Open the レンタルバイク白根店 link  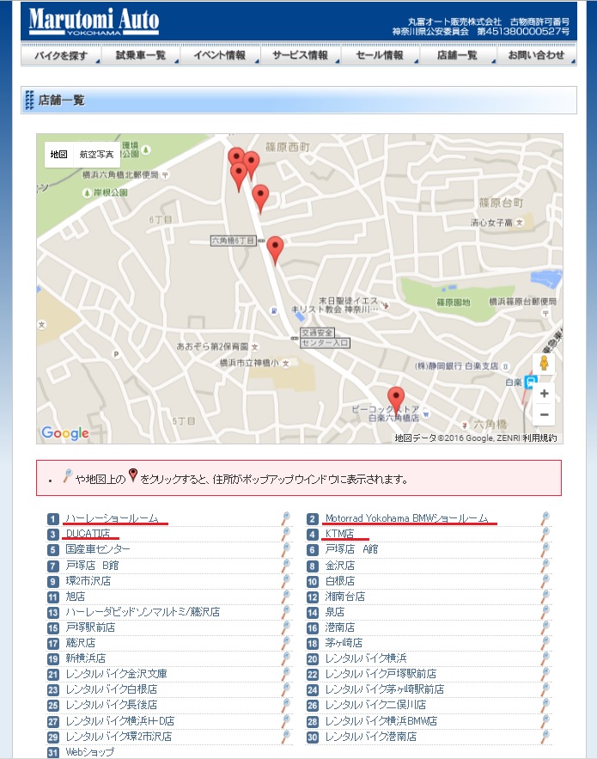click(x=112, y=689)
